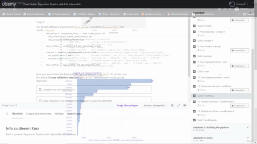Open the web.stanford bookmark
257x144 pixels.
pyautogui.click(x=178, y=14)
